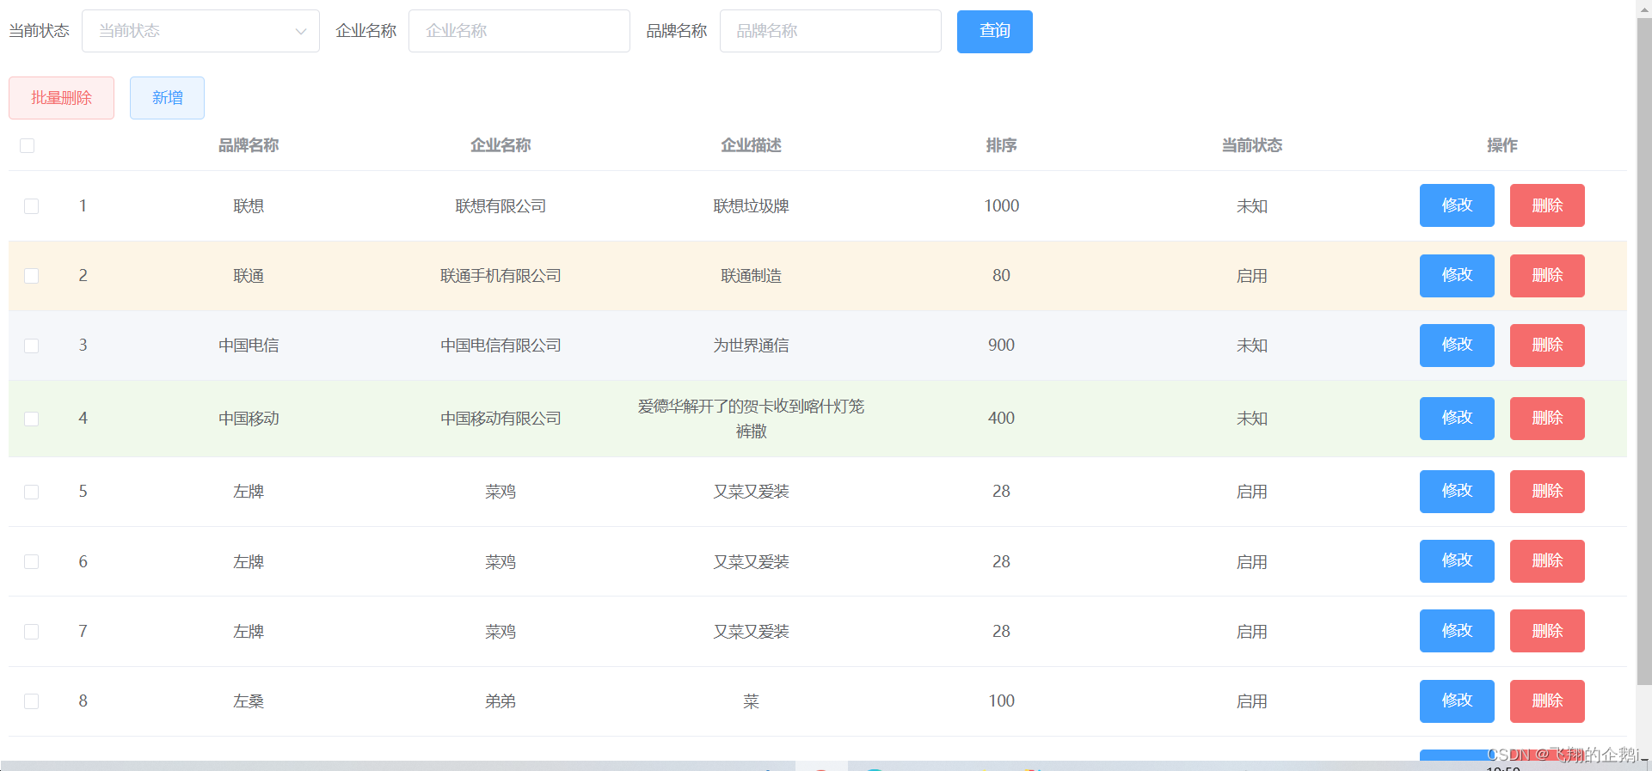The height and width of the screenshot is (771, 1652).
Task: Toggle the select-all header checkbox
Action: coord(28,145)
